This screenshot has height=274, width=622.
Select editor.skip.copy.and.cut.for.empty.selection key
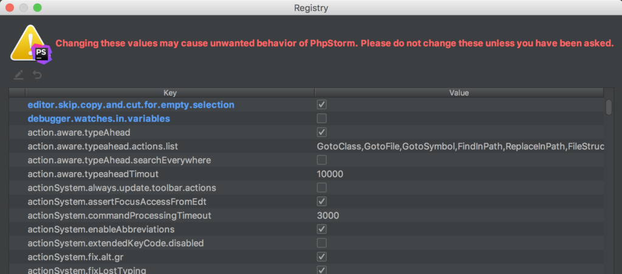[x=131, y=105]
